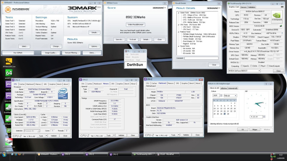Image resolution: width=287 pixels, height=161 pixels.
Task: Click the Texture Filtering... button
Action: 72,53
